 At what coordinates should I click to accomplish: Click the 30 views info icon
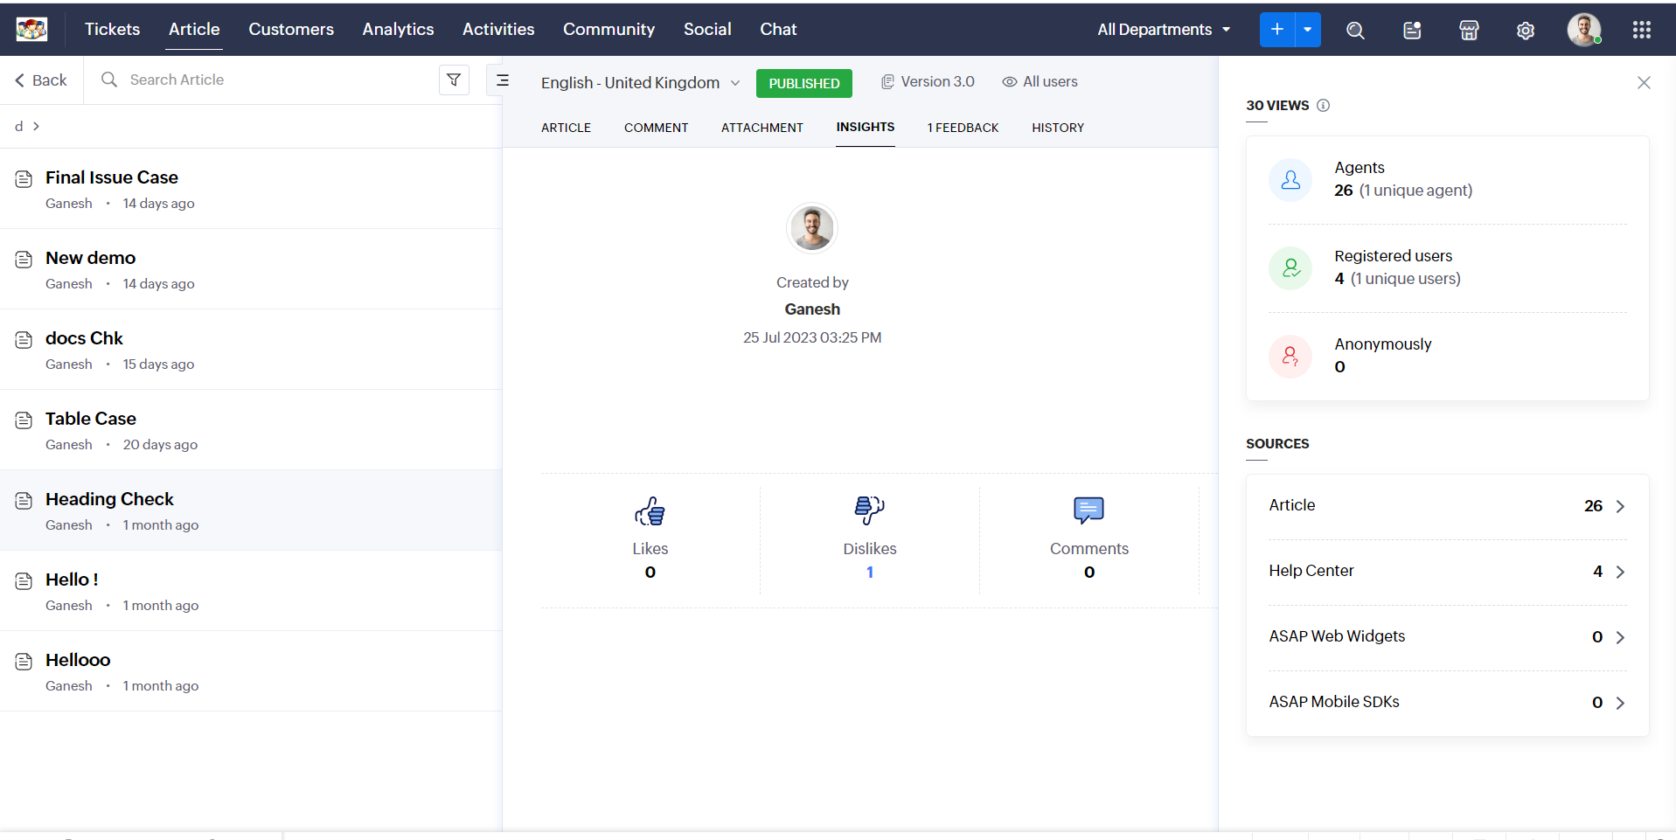[x=1323, y=106]
